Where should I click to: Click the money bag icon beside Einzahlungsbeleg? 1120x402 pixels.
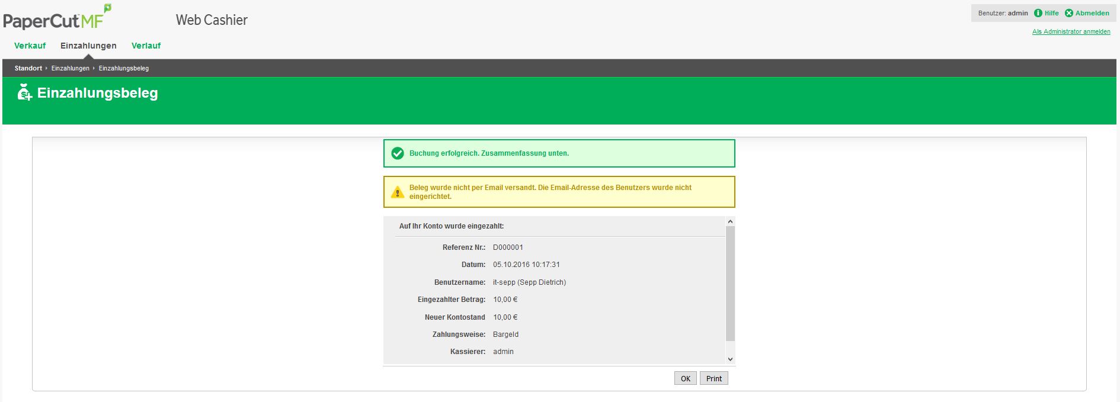24,93
